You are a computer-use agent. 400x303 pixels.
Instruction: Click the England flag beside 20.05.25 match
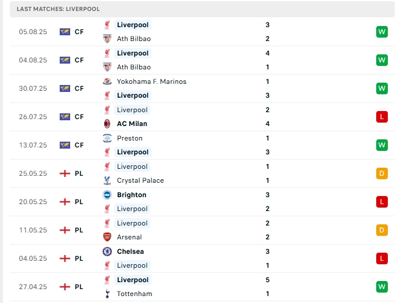pyautogui.click(x=65, y=202)
